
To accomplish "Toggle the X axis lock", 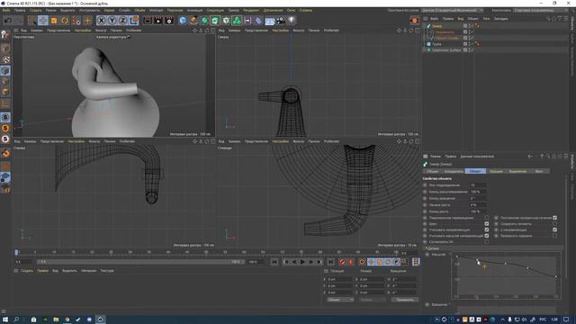I will (101, 21).
